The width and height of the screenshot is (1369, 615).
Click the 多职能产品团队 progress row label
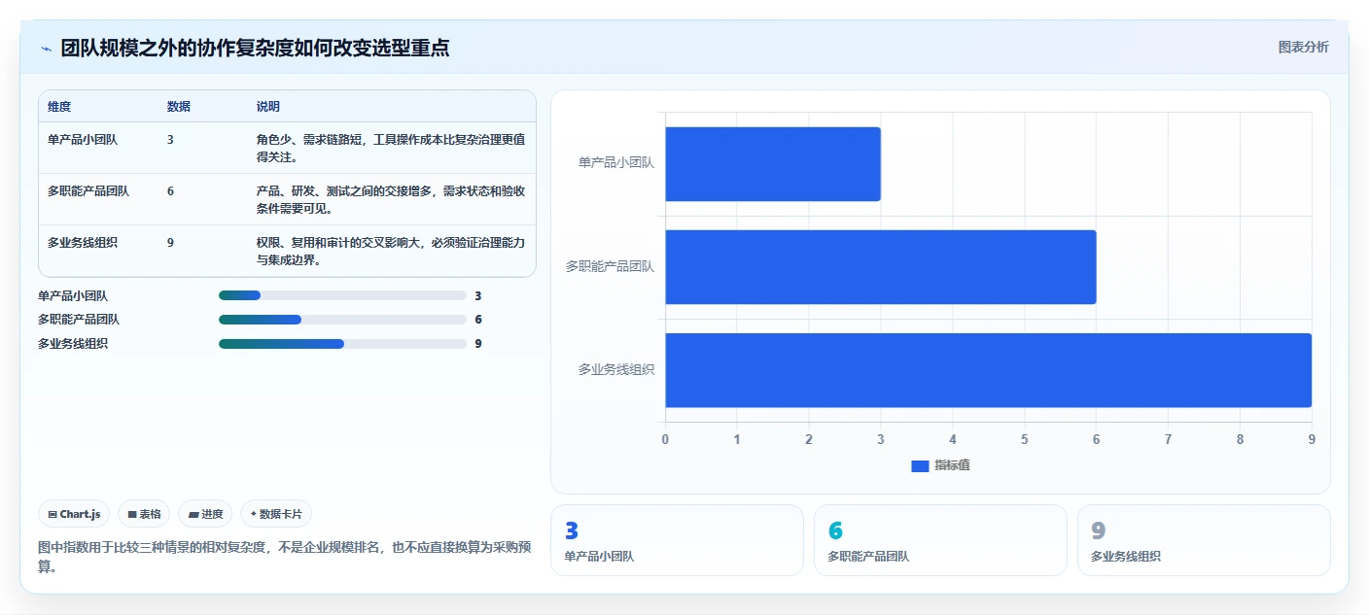click(79, 320)
